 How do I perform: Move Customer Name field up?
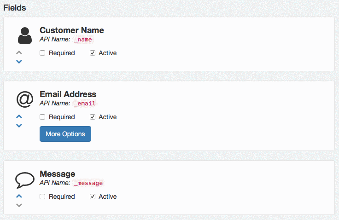point(19,52)
